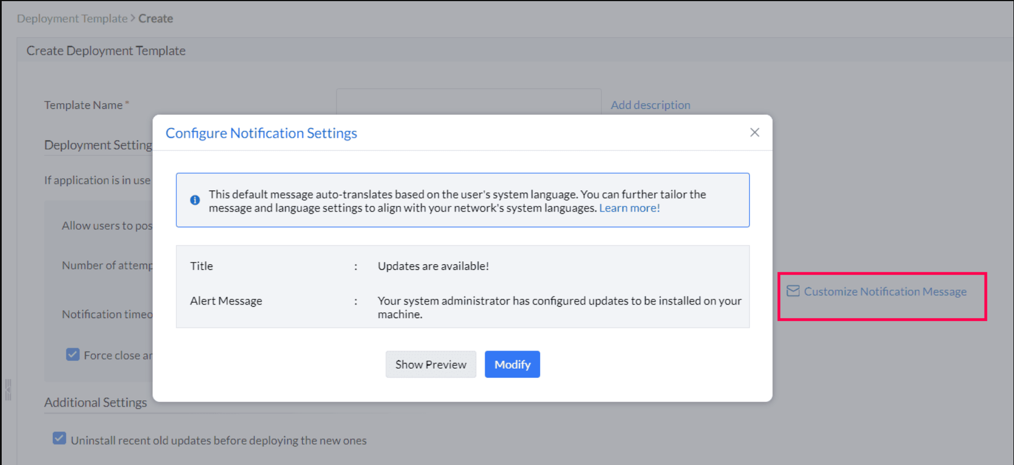Click the envelope icon beside Customize Notification Message
1014x465 pixels.
(793, 291)
